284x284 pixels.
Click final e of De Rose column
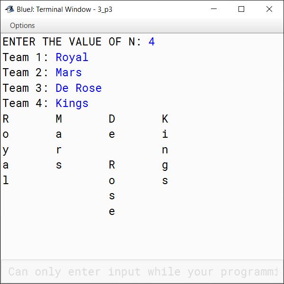pos(112,212)
